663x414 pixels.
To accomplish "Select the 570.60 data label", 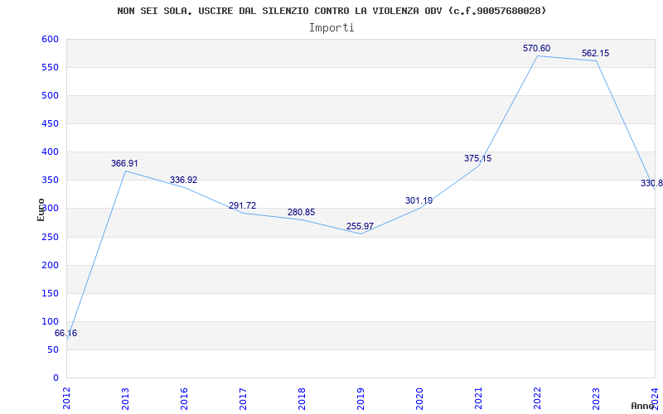I will [x=536, y=48].
